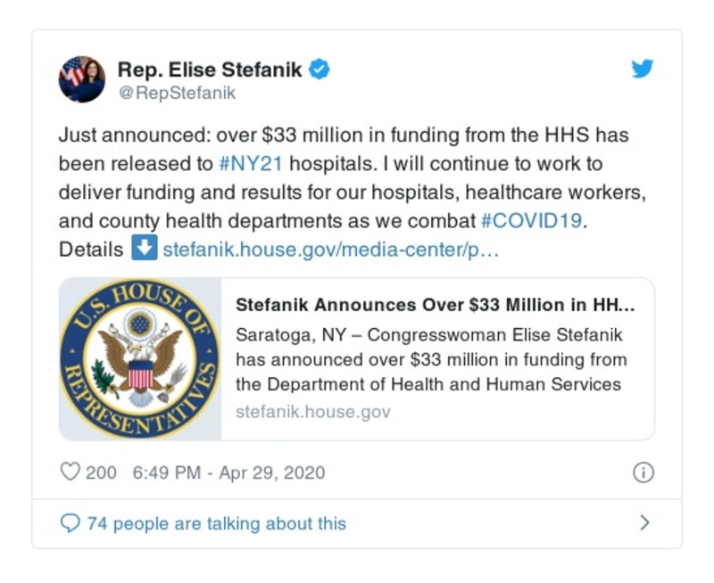
Task: Click the reply speech bubble icon
Action: [70, 523]
